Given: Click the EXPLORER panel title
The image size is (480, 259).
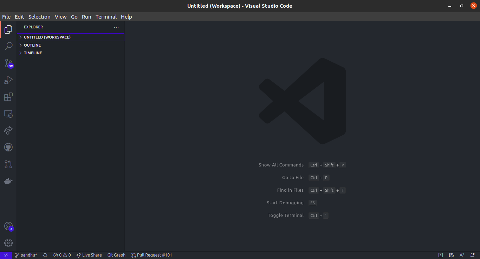Looking at the screenshot, I should [x=33, y=27].
